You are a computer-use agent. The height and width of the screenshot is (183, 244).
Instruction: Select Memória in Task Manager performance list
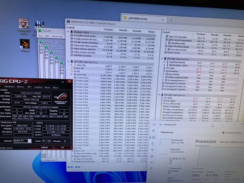171,150
